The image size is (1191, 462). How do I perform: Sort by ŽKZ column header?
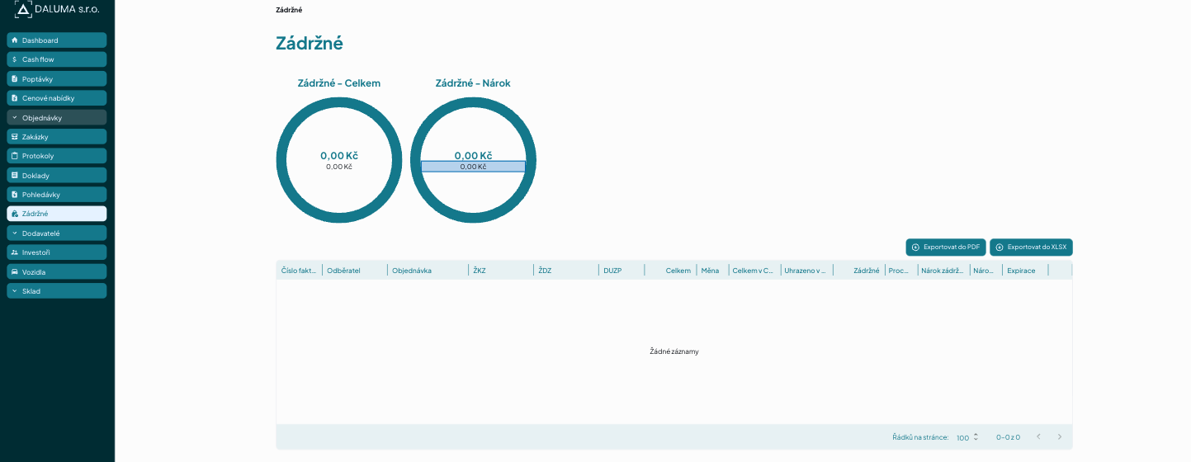[501, 271]
